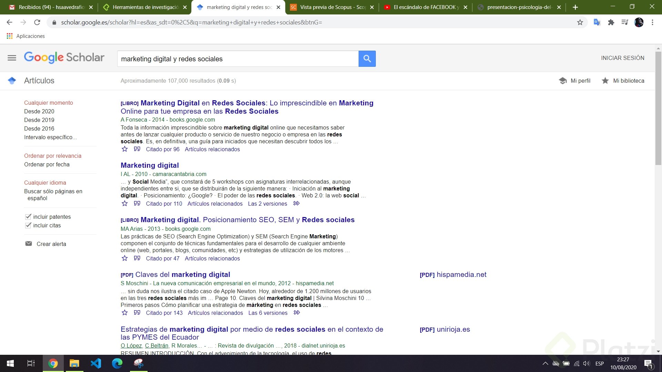Bookmark page with address bar star
The width and height of the screenshot is (662, 372).
(580, 22)
